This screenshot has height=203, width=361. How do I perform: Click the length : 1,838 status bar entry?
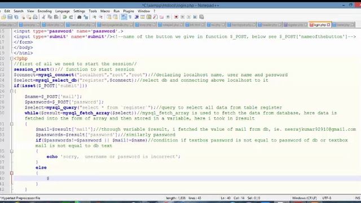coord(175,198)
